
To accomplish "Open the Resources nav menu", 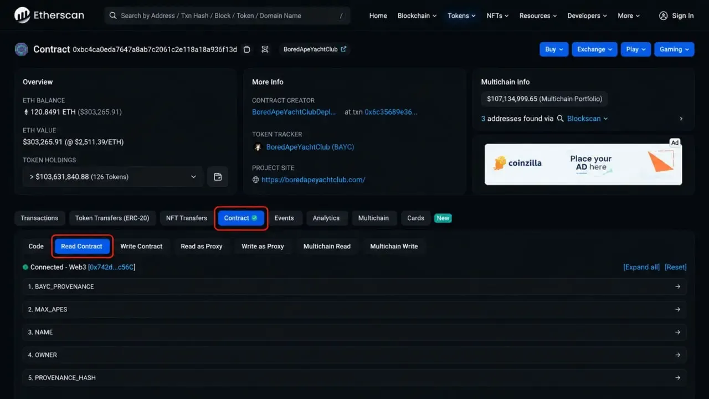I will [x=538, y=16].
